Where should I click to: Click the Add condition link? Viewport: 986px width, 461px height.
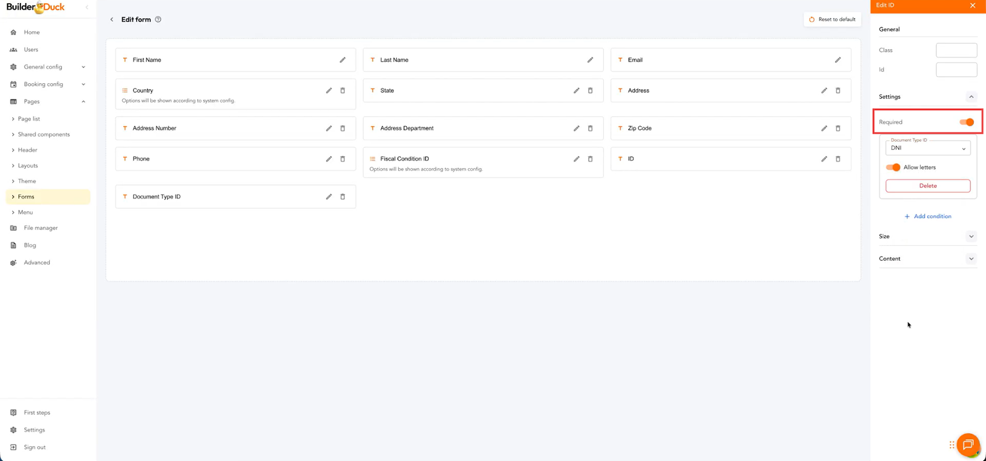tap(928, 216)
